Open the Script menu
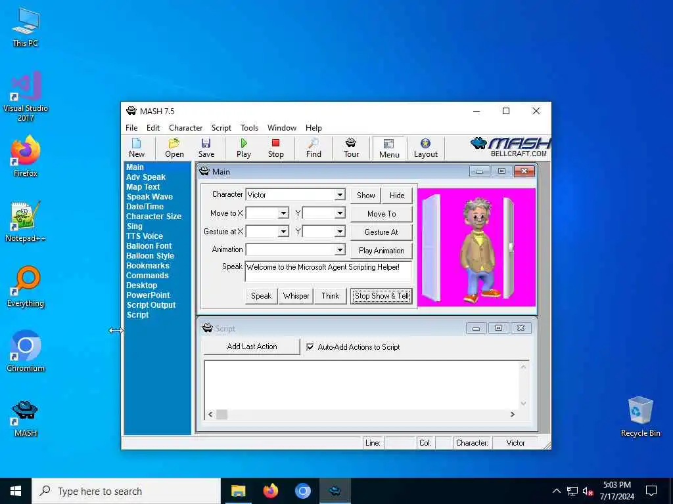Image resolution: width=673 pixels, height=504 pixels. [221, 128]
